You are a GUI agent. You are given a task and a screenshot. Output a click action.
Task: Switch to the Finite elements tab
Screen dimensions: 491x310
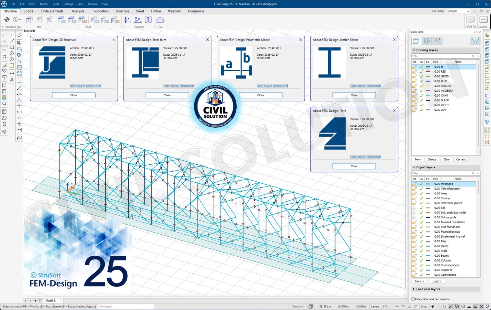pyautogui.click(x=52, y=11)
